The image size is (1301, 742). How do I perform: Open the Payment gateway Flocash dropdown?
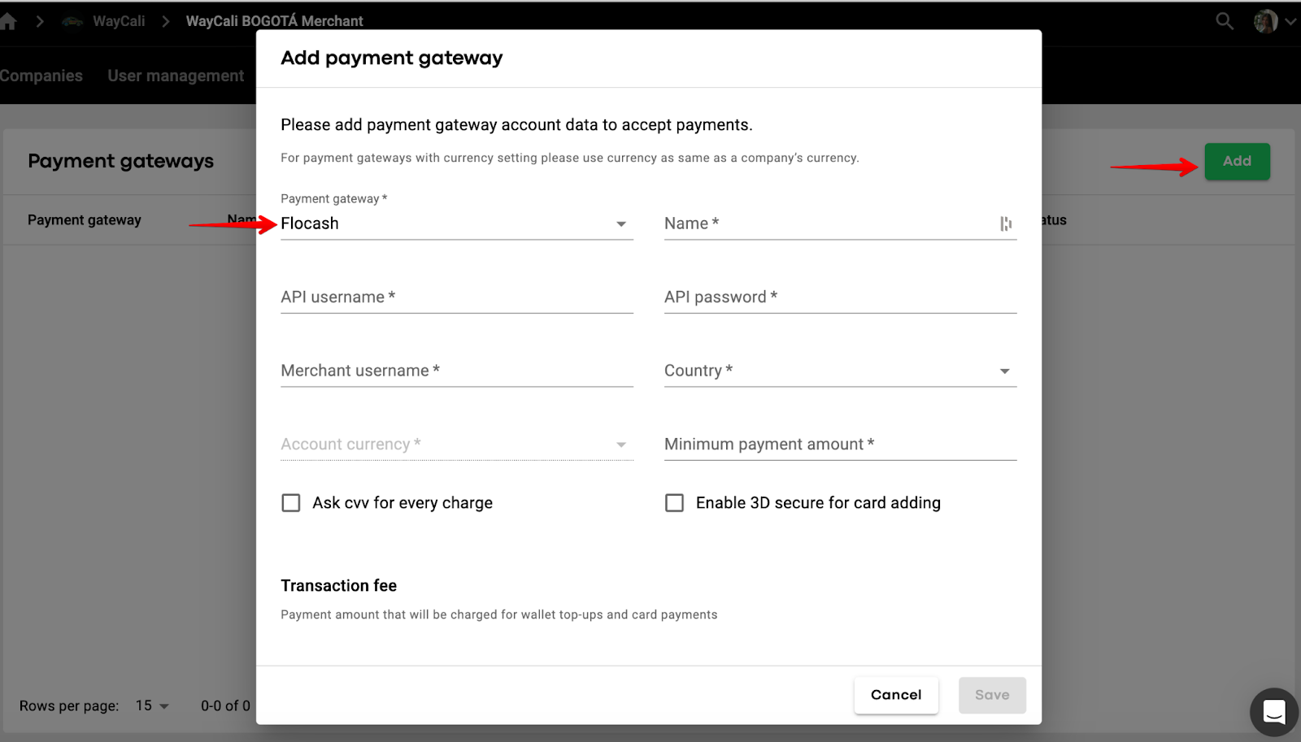click(455, 223)
